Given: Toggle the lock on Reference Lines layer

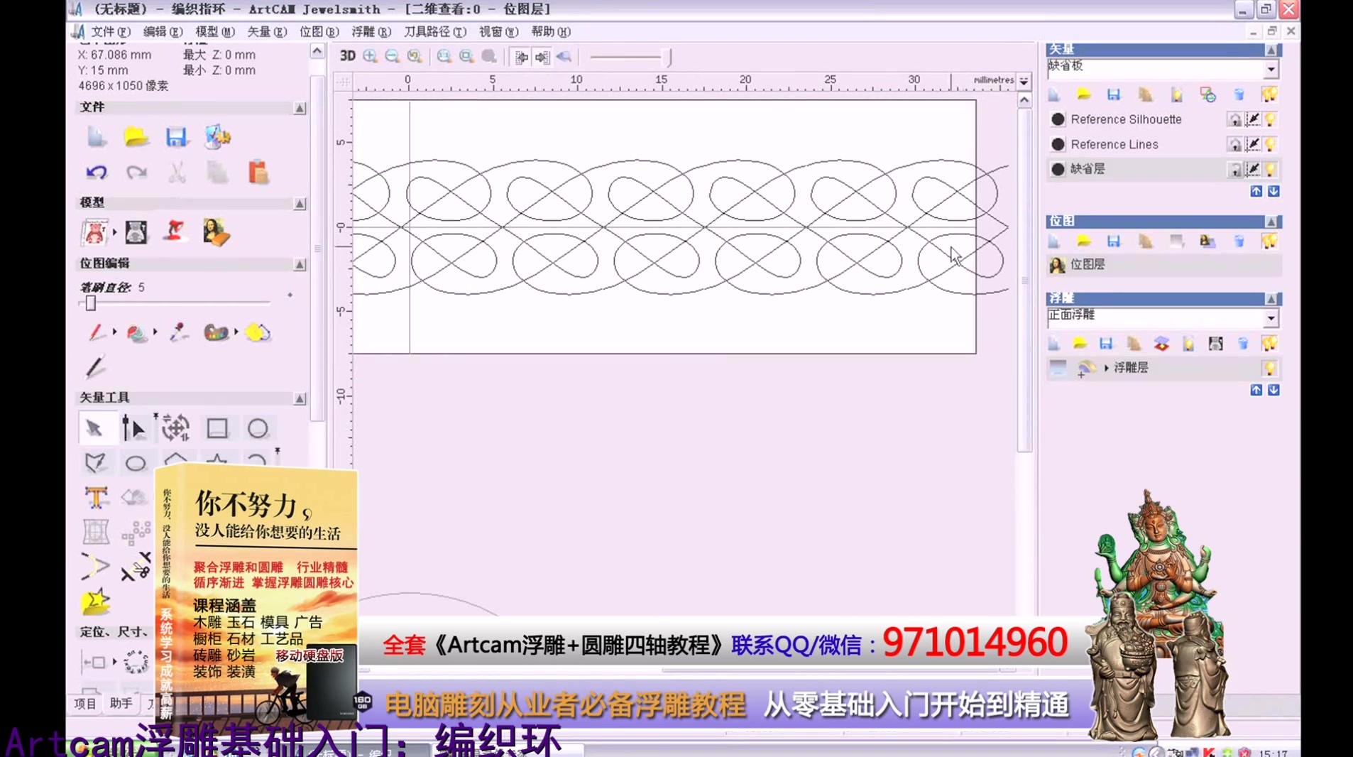Looking at the screenshot, I should [1236, 144].
